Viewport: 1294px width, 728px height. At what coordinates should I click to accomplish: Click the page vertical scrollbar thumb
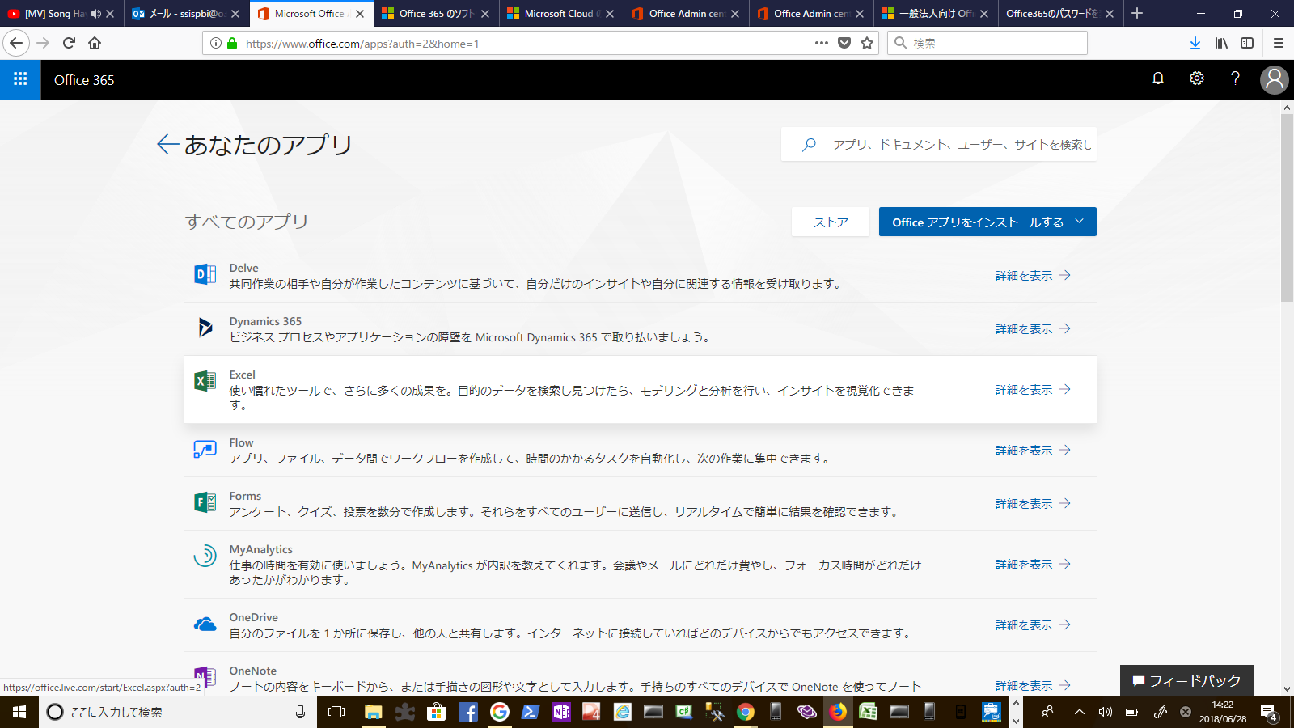click(1287, 209)
